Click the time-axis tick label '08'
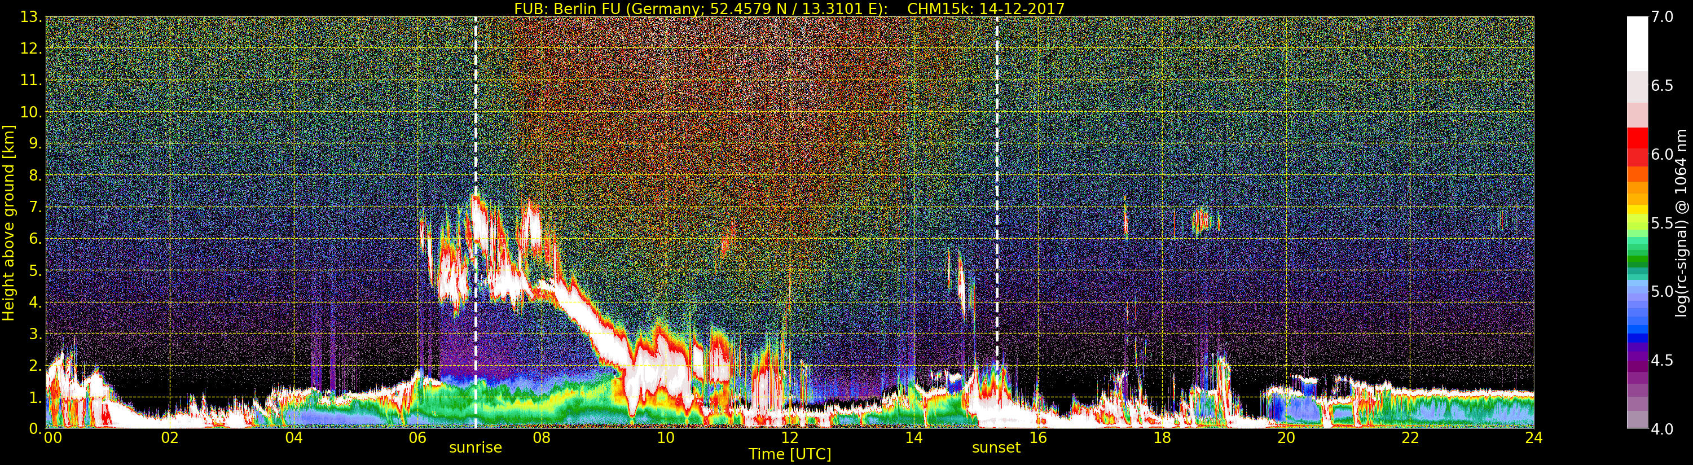The width and height of the screenshot is (1693, 465). (542, 438)
